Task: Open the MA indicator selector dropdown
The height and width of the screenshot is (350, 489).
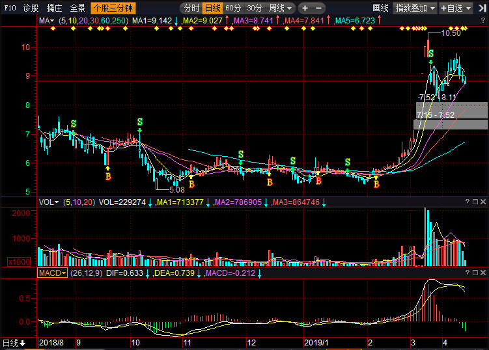Action: [46, 21]
